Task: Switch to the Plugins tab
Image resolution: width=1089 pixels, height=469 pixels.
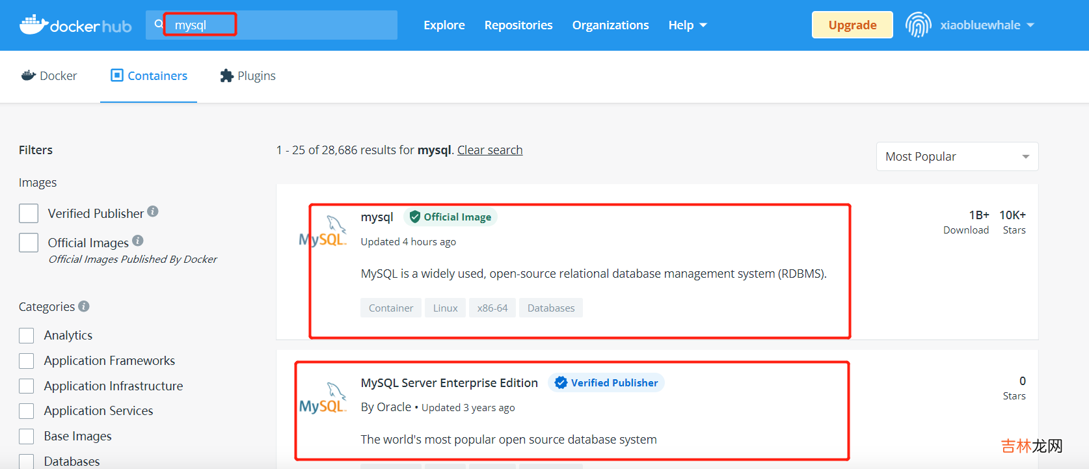Action: [x=248, y=76]
